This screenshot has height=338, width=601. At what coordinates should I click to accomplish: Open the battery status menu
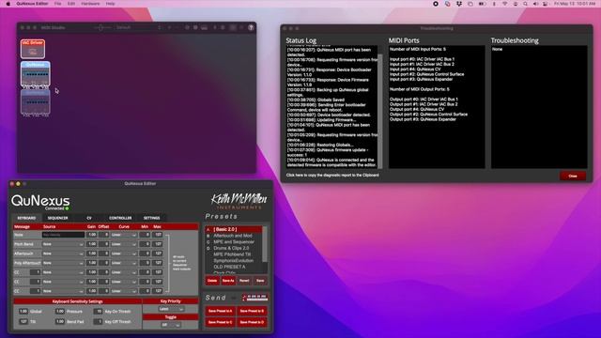(x=482, y=4)
